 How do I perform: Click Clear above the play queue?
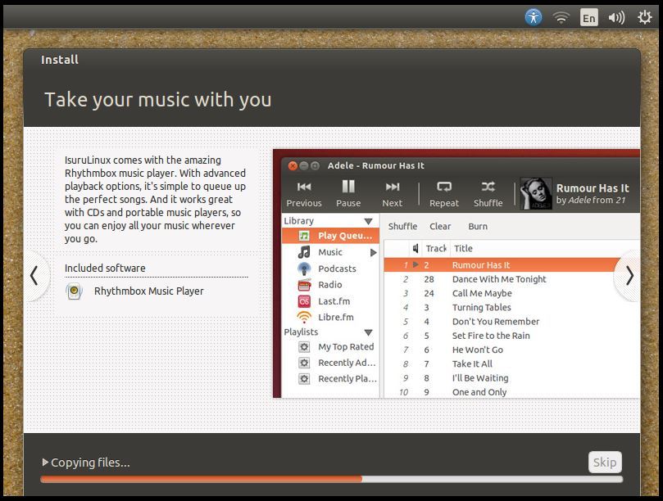pyautogui.click(x=440, y=226)
